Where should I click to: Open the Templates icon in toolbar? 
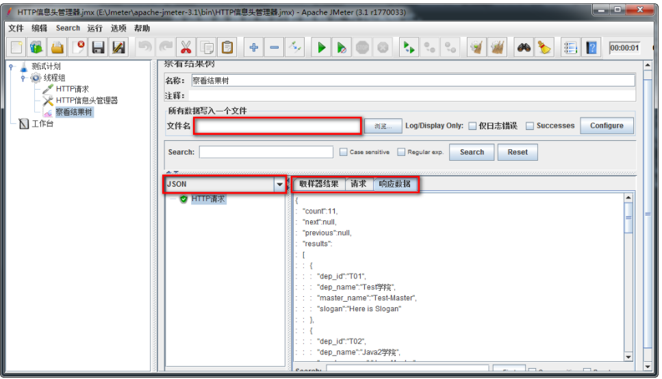(36, 47)
